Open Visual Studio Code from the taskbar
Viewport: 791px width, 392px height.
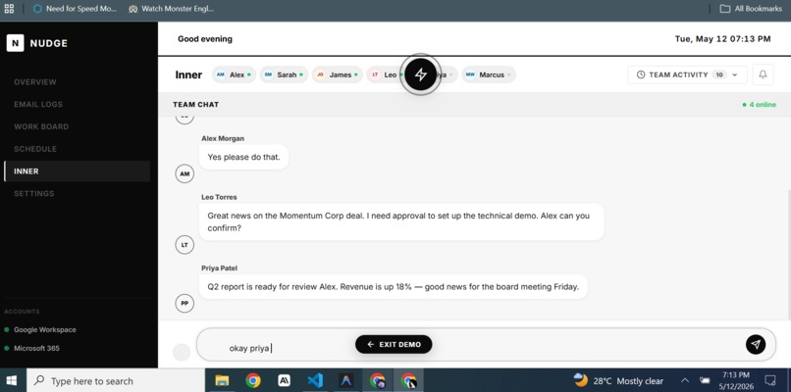tap(315, 380)
